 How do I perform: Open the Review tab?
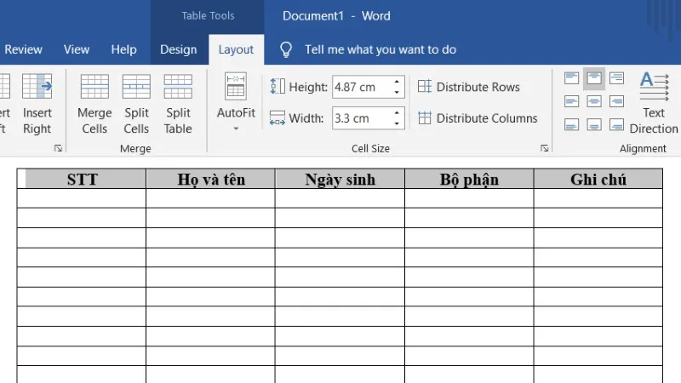point(23,49)
